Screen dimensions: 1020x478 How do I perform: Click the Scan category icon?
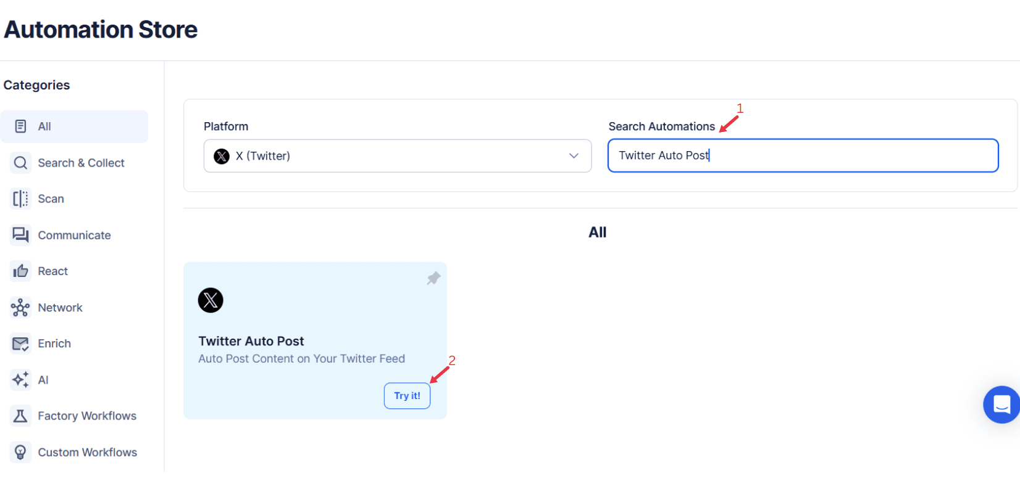click(20, 199)
